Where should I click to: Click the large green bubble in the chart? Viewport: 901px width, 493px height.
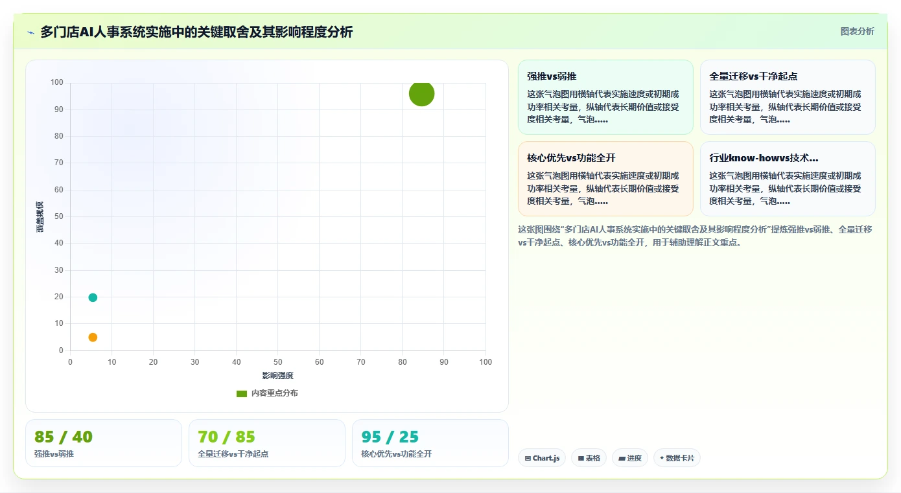pos(422,94)
